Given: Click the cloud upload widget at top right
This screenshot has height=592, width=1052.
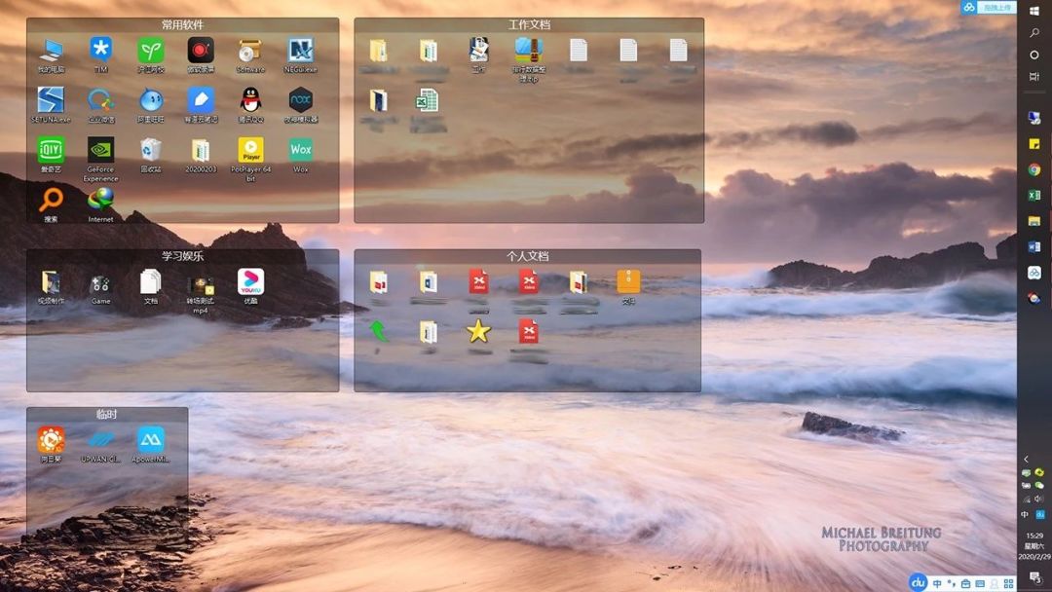Looking at the screenshot, I should coord(989,8).
